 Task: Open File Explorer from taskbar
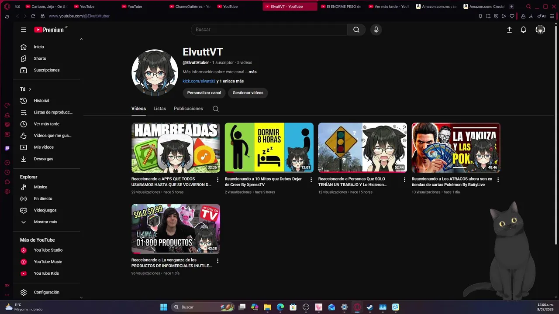pyautogui.click(x=267, y=307)
